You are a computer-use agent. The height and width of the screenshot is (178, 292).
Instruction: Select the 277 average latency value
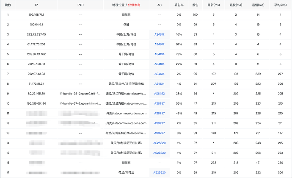[x=280, y=74]
